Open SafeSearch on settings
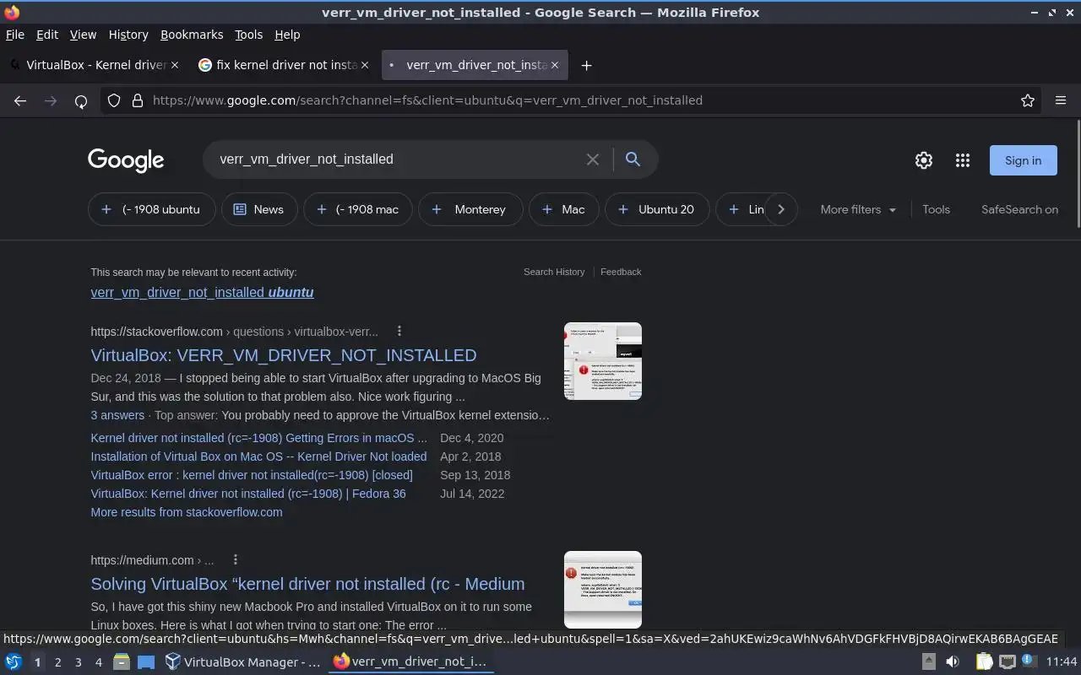1081x675 pixels. pos(1019,209)
